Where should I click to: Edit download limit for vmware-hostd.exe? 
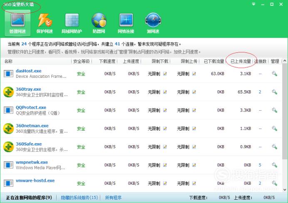point(165,183)
